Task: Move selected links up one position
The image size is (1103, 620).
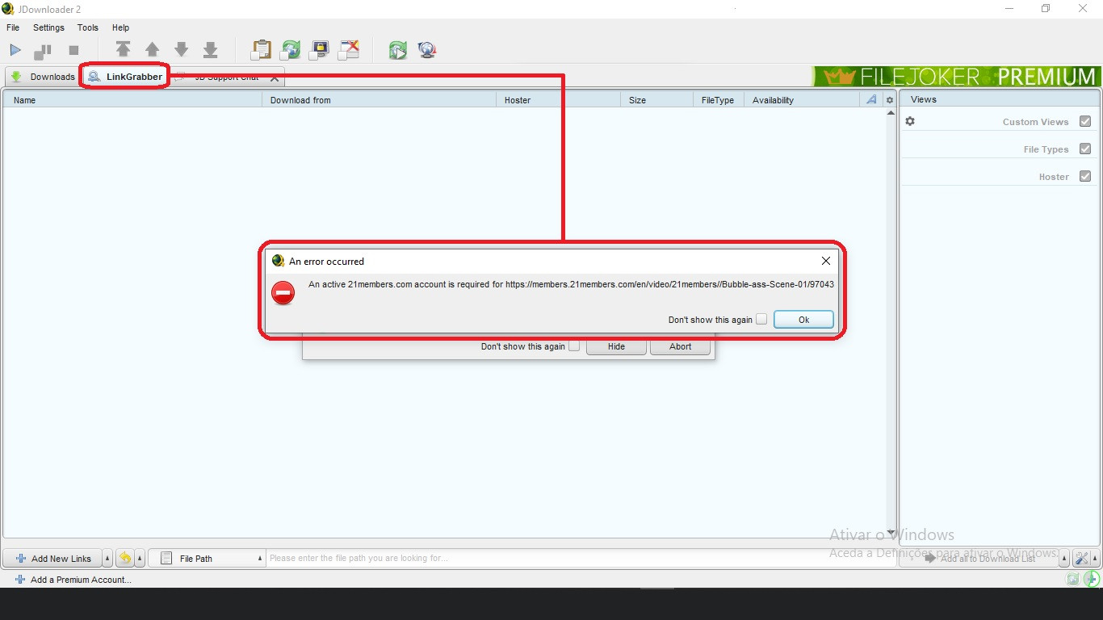Action: click(152, 50)
